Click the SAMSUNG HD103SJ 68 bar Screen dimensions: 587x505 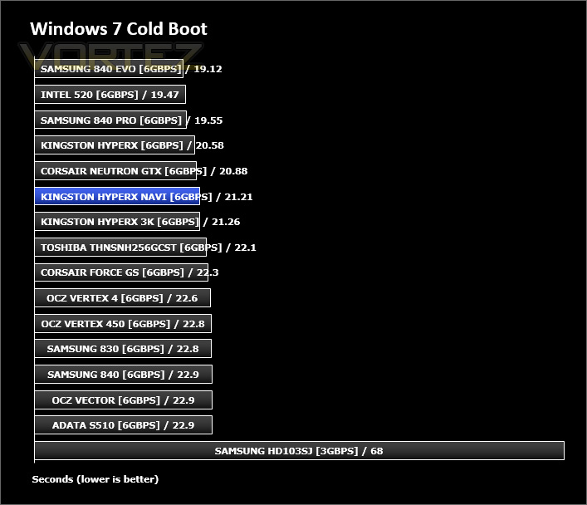299,451
